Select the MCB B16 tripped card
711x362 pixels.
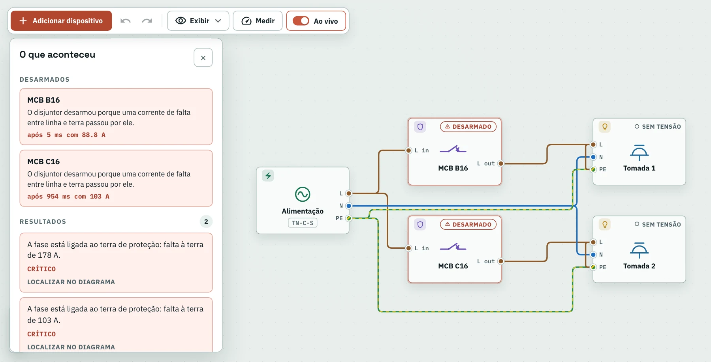pos(116,117)
